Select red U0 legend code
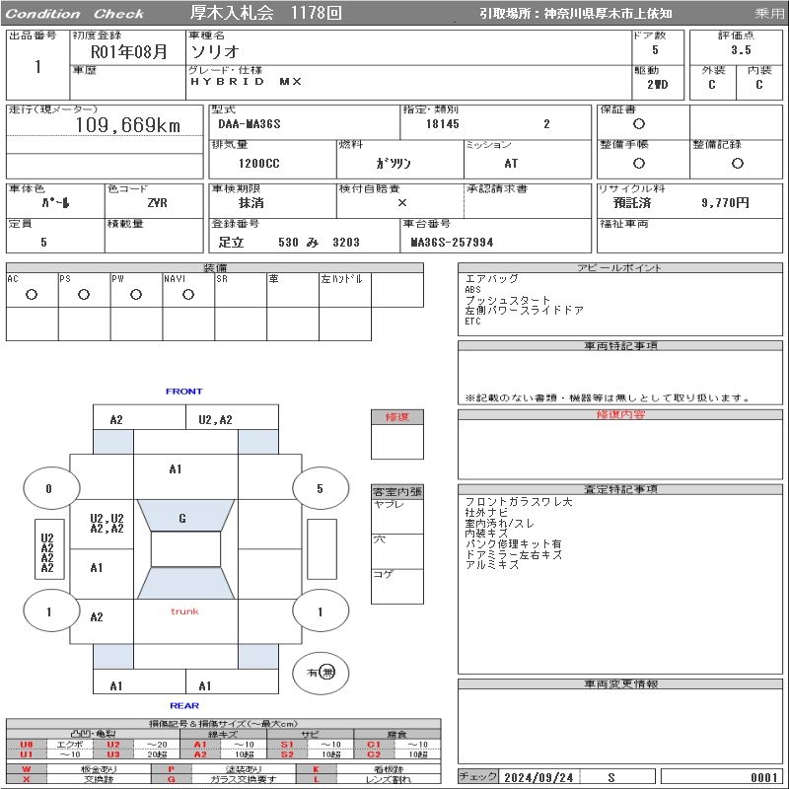 click(x=27, y=745)
